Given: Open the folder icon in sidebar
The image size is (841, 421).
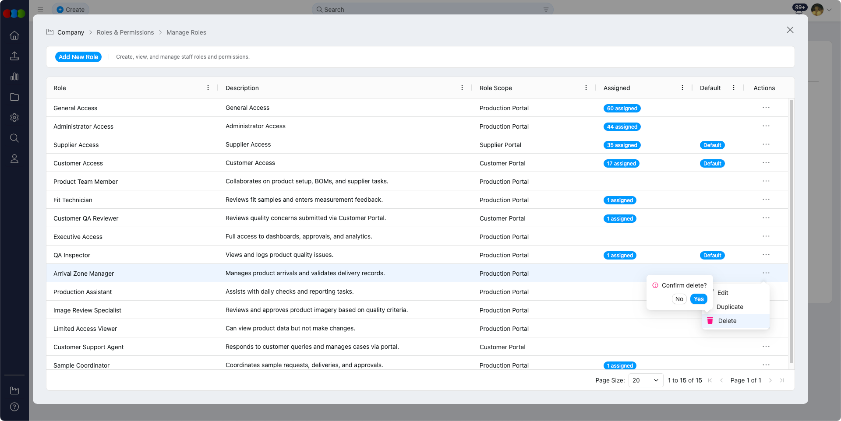Looking at the screenshot, I should click(14, 97).
